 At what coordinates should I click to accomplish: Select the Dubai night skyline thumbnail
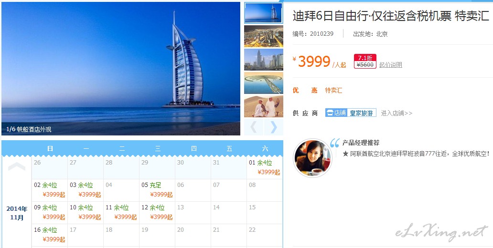264,36
